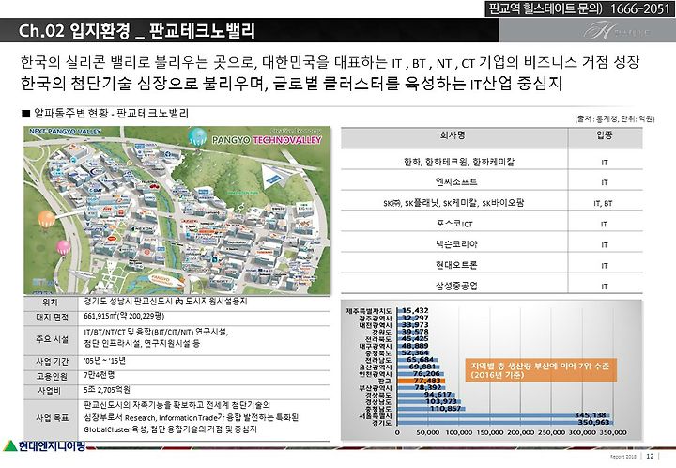Viewport: 676px width, 468px height.
Task: Click the '661,915㎡' land area value
Action: (x=124, y=316)
